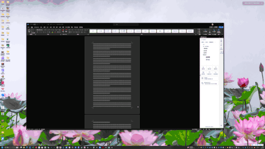Switch to the Insert ribbon tab

coord(41,27)
